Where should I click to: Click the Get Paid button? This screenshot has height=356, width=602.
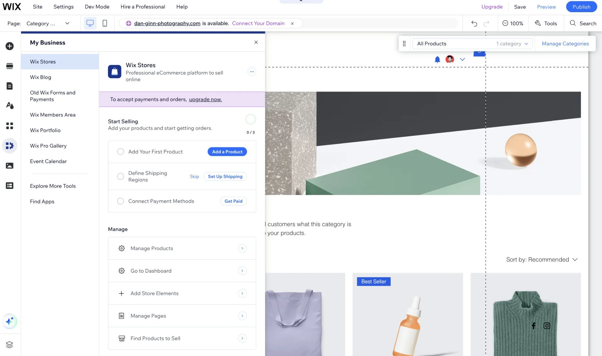click(x=233, y=201)
